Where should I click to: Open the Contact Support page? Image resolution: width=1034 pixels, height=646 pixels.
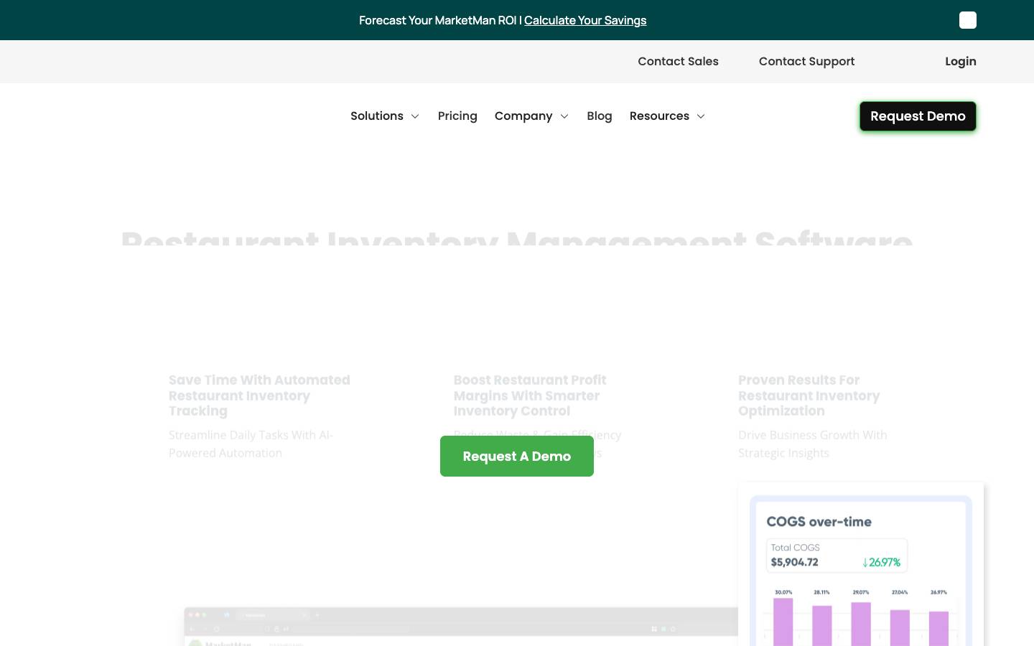tap(806, 62)
